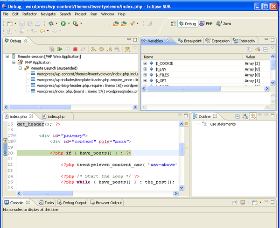
Task: Toggle alphabetical sort in Outline view
Action: (245, 117)
